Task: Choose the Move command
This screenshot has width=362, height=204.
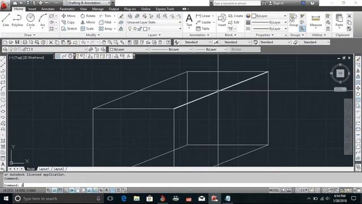Action: click(x=68, y=16)
